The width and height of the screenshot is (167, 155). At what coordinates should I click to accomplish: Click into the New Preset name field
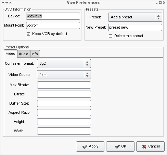[135, 27]
